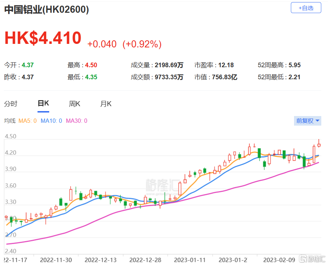The height and width of the screenshot is (265, 328).
Task: Click the 市值 market cap 756.83亿
Action: coord(225,77)
